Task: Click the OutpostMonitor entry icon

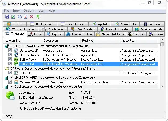Action: pos(16,55)
